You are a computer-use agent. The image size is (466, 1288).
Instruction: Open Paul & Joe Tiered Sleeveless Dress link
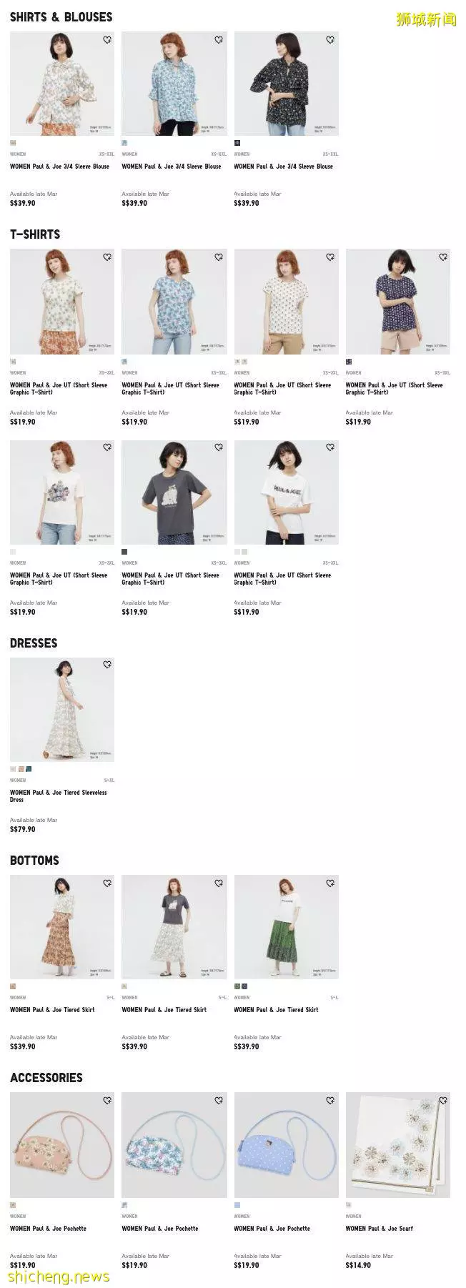click(x=58, y=796)
